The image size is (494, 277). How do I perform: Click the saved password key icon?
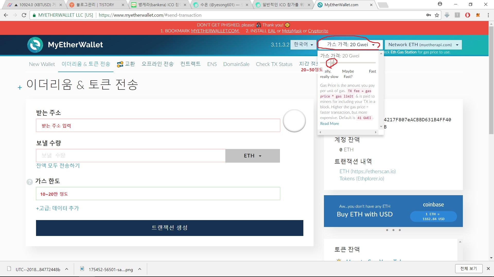[429, 15]
